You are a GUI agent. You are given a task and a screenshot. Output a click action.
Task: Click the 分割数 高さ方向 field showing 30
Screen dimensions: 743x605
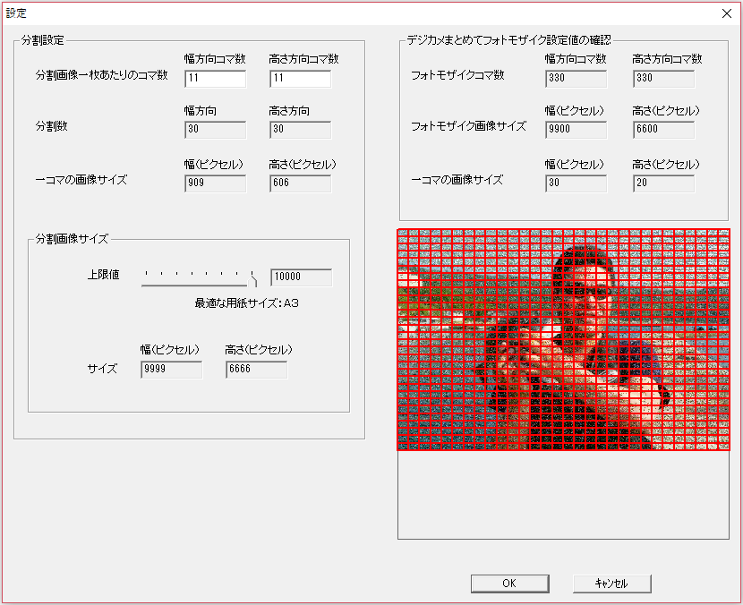pos(301,130)
